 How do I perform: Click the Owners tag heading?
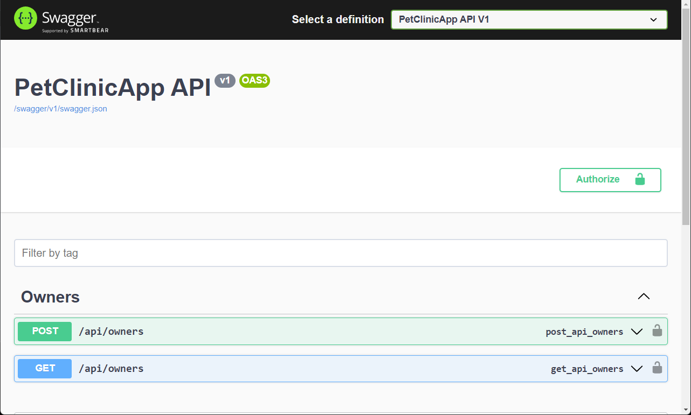pyautogui.click(x=50, y=297)
